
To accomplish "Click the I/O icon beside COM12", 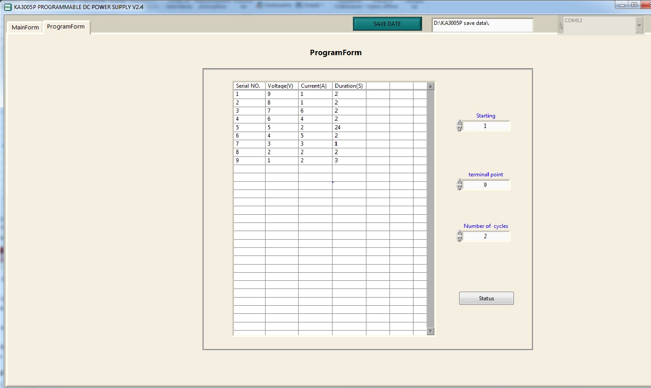I will pos(561,26).
